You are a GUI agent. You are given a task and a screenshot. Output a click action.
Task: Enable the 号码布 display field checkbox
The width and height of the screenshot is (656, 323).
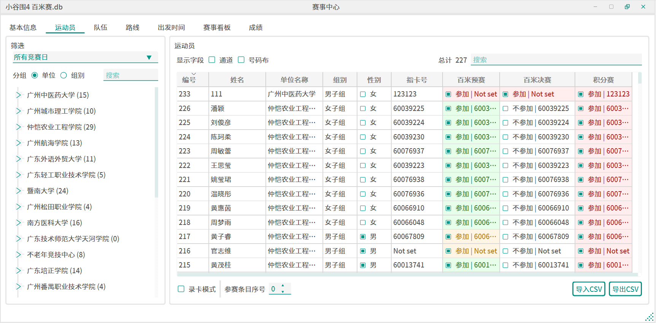[x=241, y=60]
